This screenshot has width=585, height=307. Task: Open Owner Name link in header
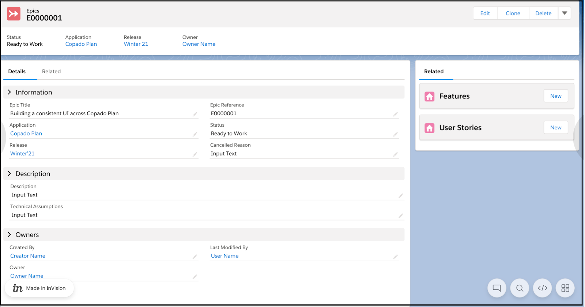199,44
